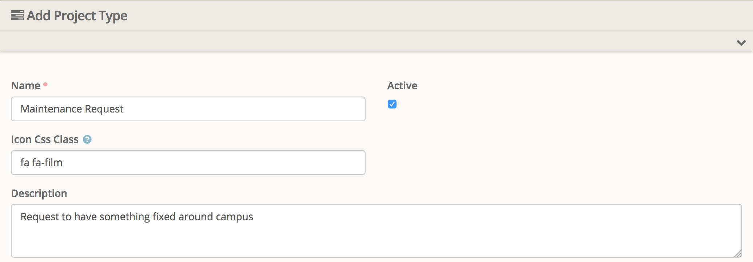Click the red required dot next to Name
The height and width of the screenshot is (262, 753).
[x=45, y=85]
